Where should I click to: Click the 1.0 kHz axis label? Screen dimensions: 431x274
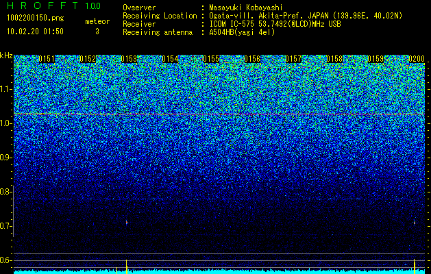5,124
